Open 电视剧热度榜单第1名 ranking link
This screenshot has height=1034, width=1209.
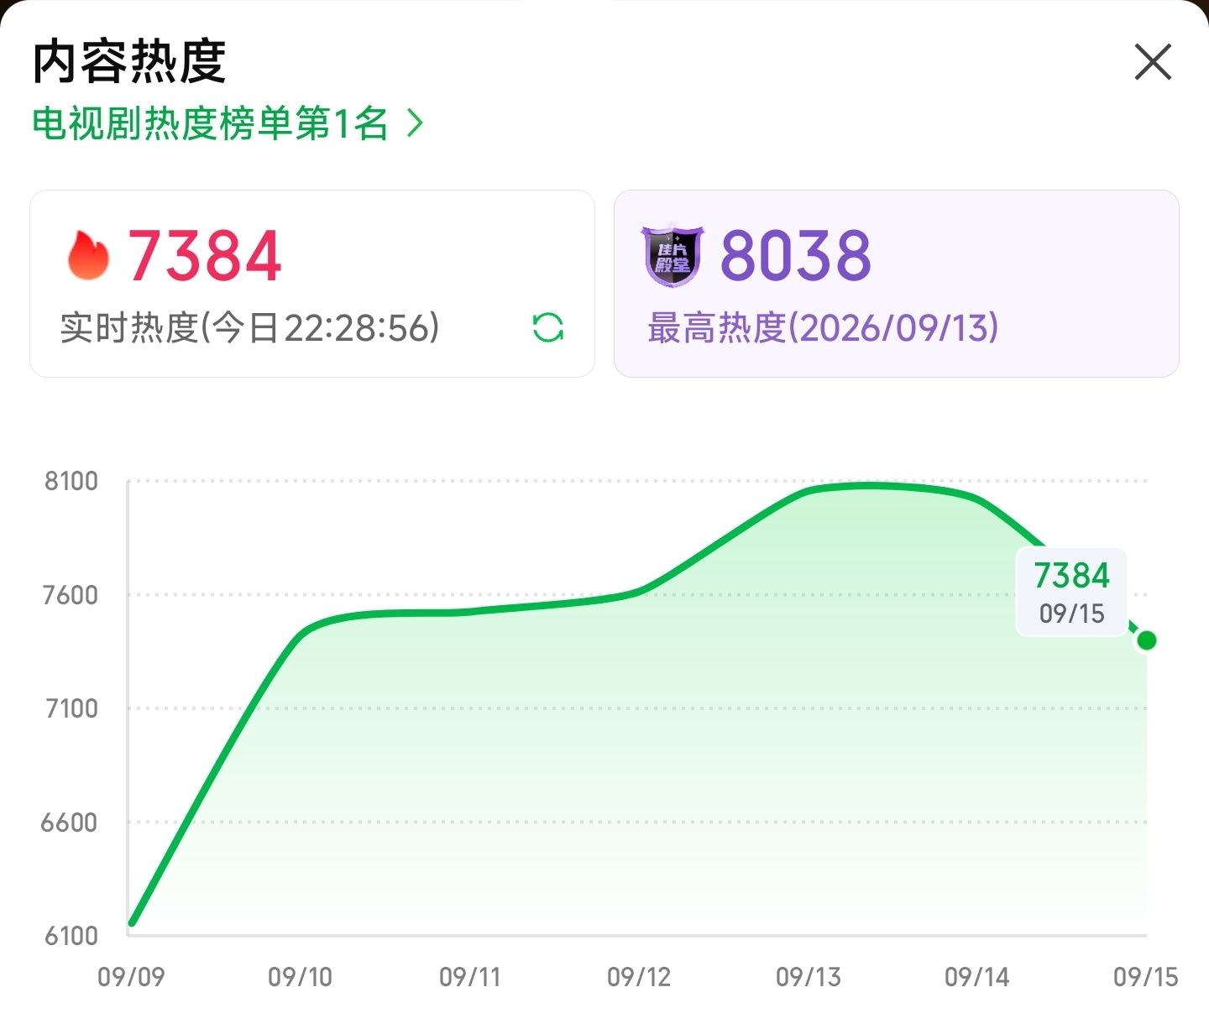tap(210, 124)
